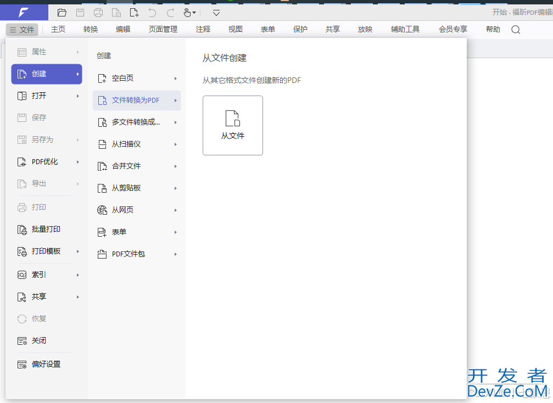Click the 保存 menu entry
553x403 pixels.
47,117
